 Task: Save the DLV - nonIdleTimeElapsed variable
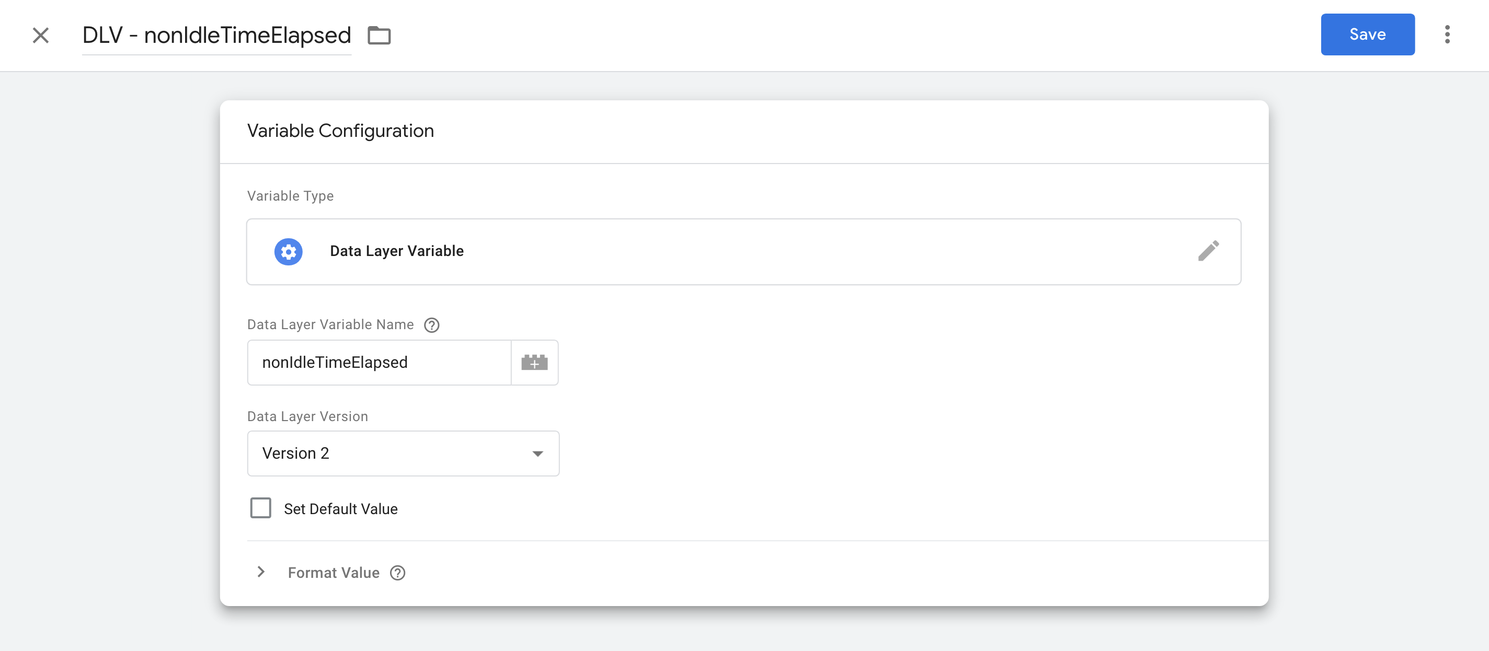tap(1368, 34)
